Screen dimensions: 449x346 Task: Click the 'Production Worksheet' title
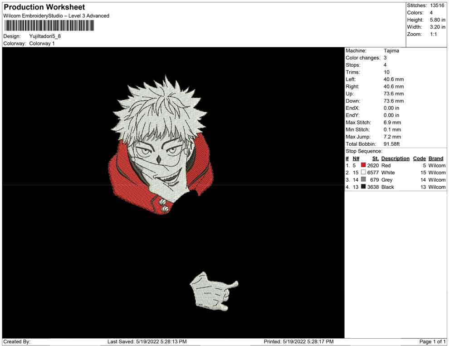pos(44,7)
